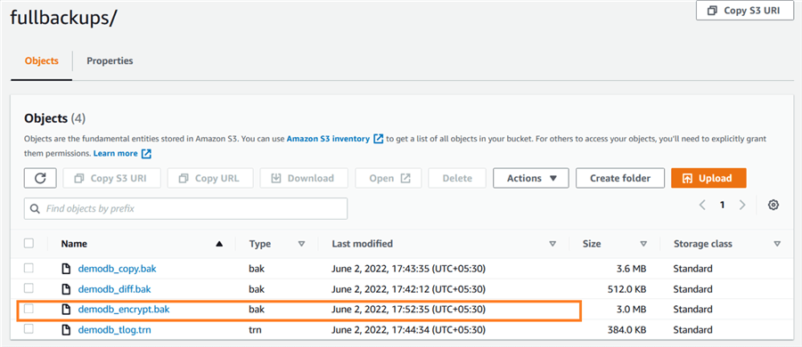The width and height of the screenshot is (802, 347).
Task: Click the Delete button
Action: point(457,178)
